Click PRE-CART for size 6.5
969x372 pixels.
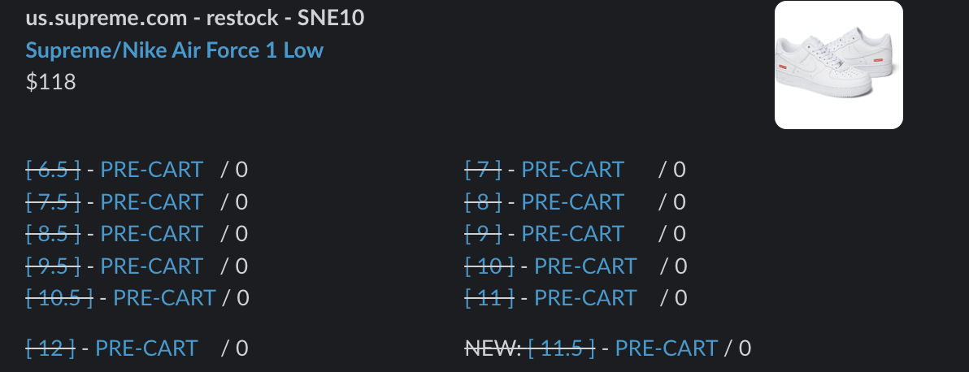click(x=151, y=169)
